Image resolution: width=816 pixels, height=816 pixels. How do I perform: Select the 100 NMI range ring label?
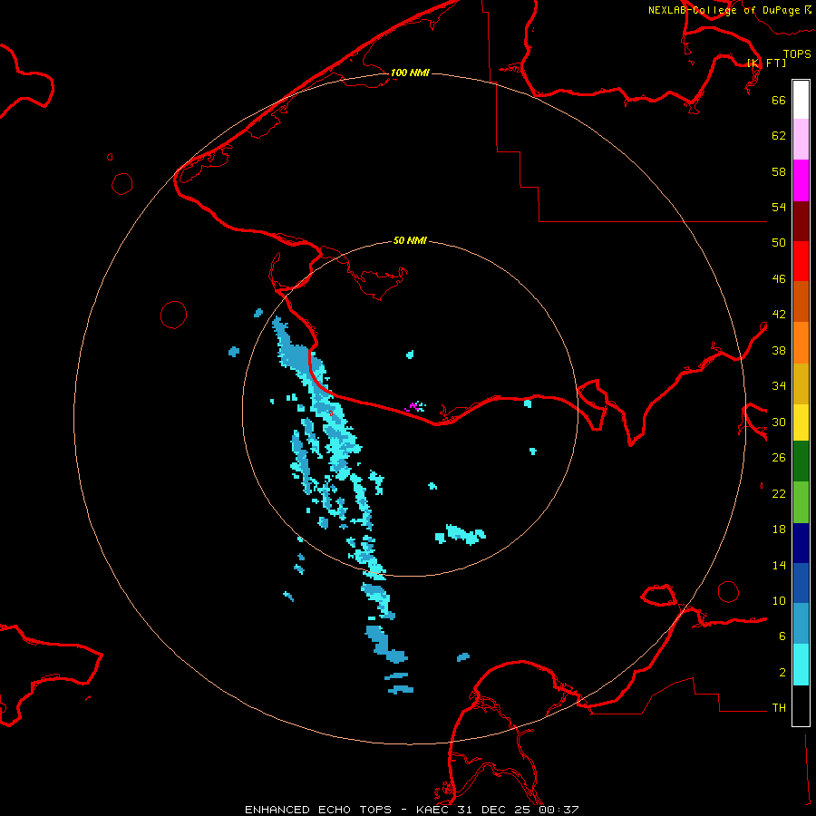pos(410,73)
